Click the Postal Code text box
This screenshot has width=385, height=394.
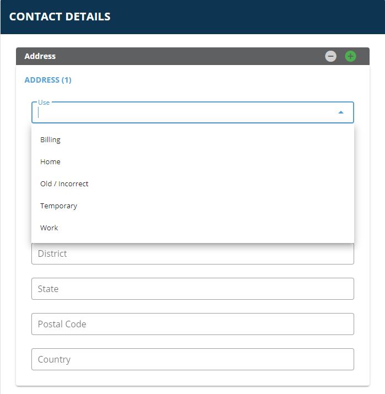tap(193, 324)
